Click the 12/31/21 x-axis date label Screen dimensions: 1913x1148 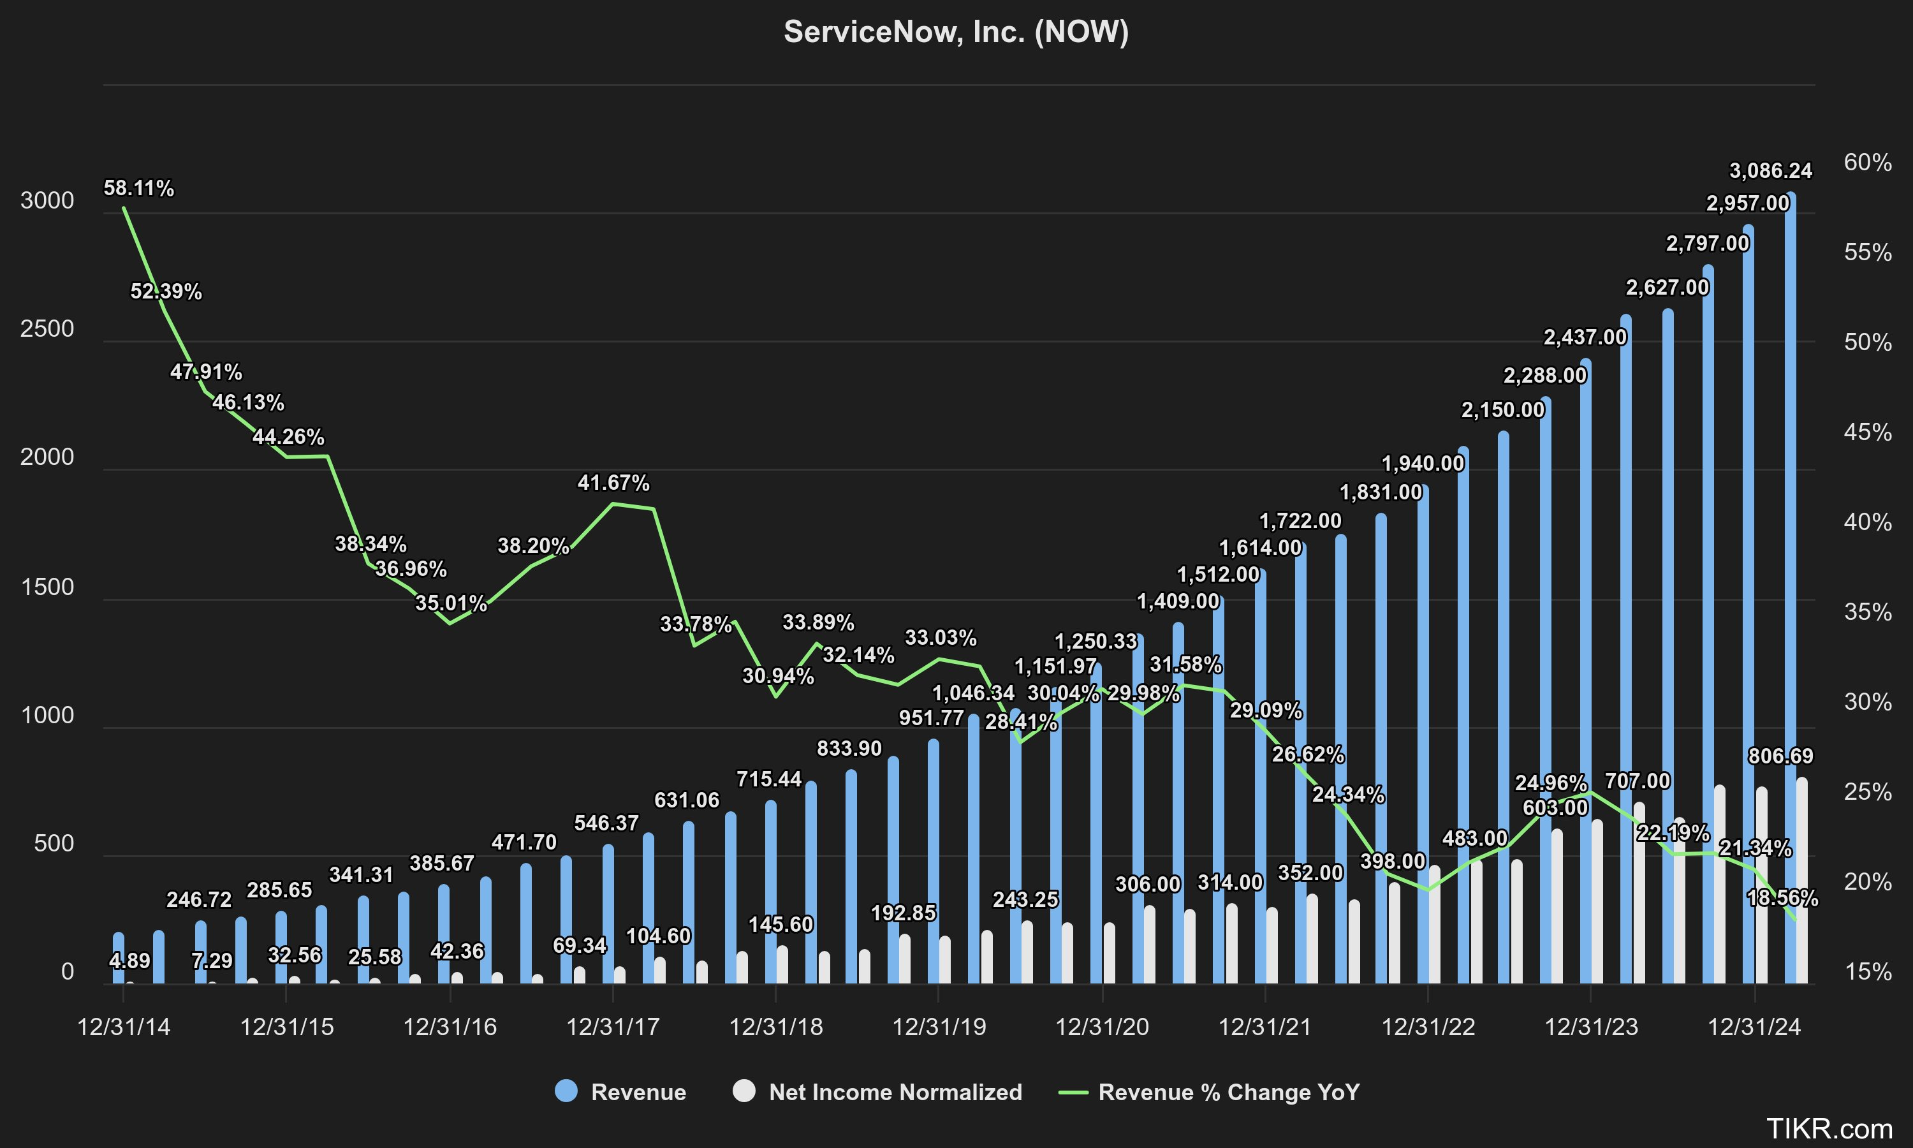[x=1265, y=1027]
